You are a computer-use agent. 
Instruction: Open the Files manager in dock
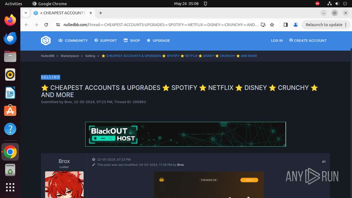coord(10,56)
